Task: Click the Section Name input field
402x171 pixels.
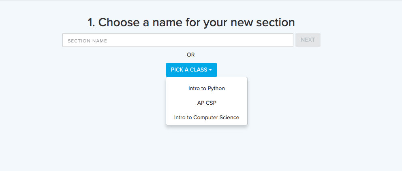Action: 177,40
